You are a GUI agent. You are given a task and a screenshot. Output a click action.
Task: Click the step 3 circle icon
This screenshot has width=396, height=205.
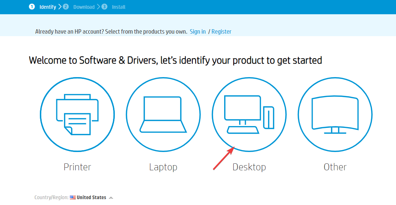104,7
